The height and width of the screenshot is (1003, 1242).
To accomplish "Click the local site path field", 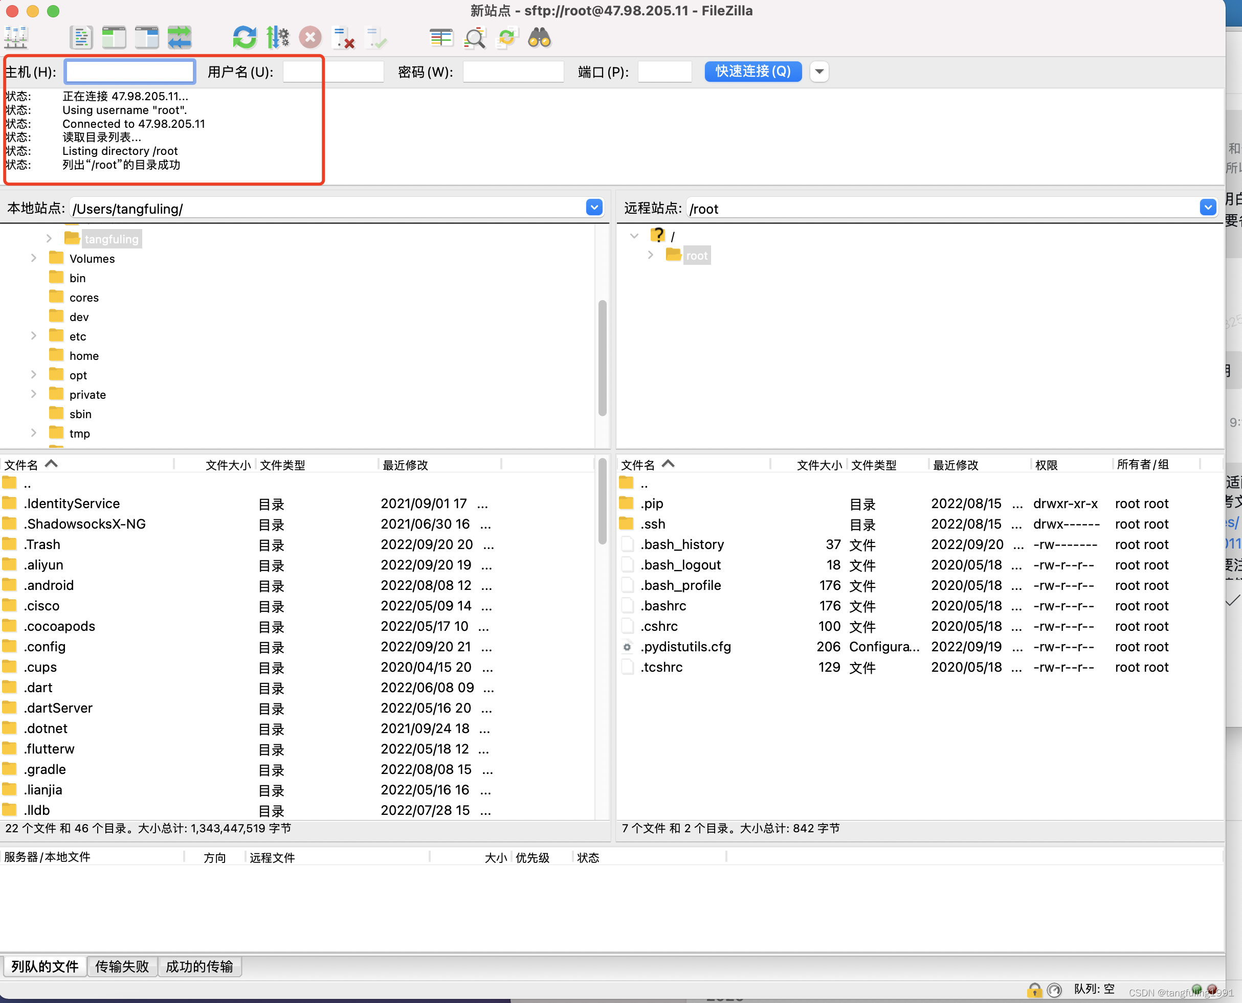I will (x=327, y=208).
